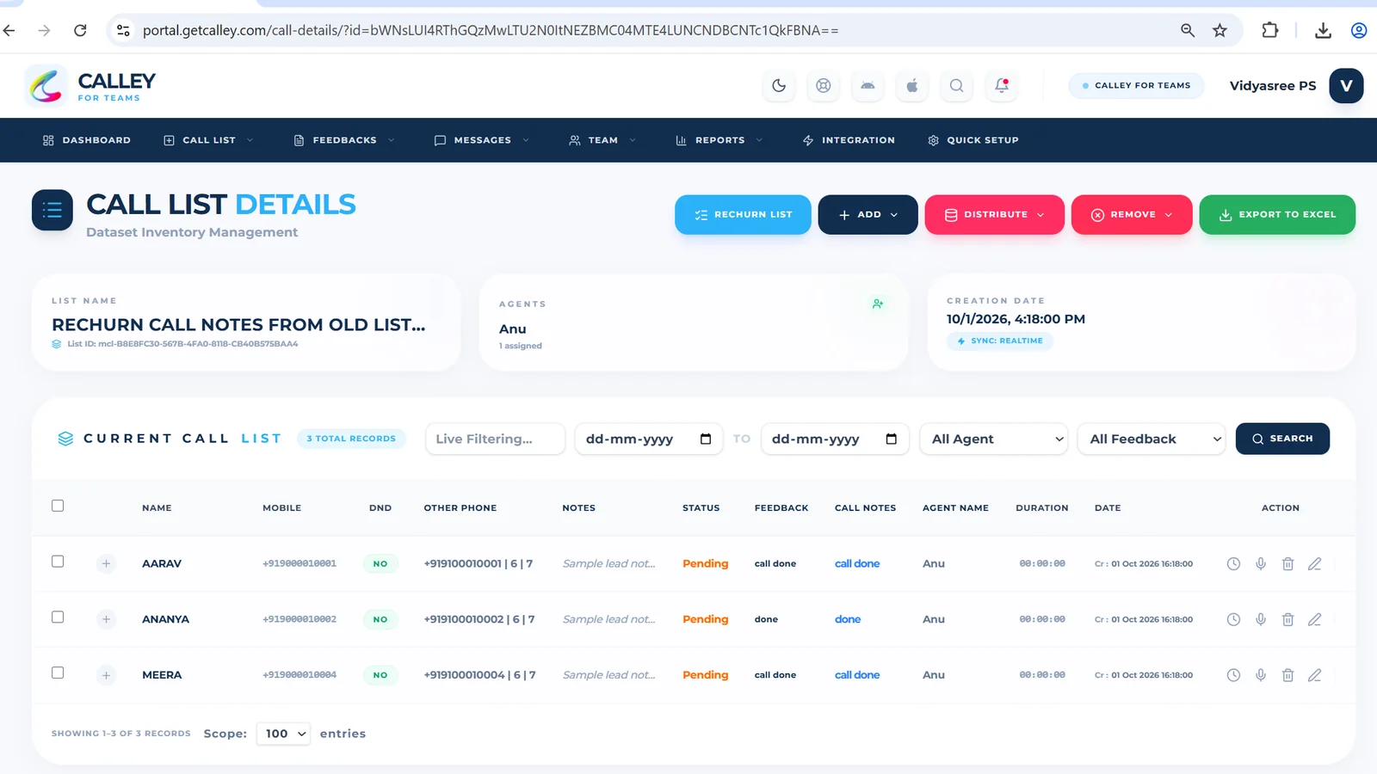Expand the MEERA row plus button
The image size is (1377, 774).
pos(106,675)
